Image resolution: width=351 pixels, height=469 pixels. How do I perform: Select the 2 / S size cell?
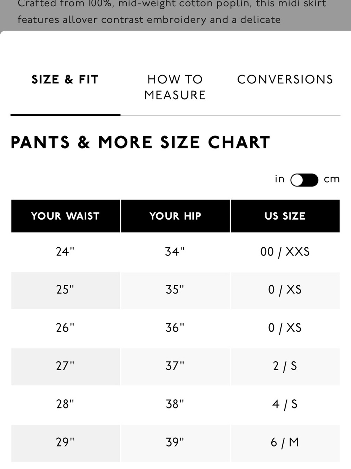pos(285,366)
